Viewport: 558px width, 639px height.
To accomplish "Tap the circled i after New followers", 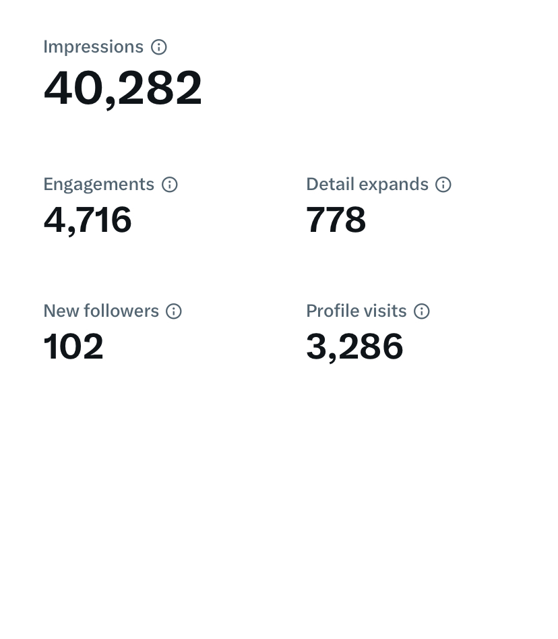I will click(173, 311).
